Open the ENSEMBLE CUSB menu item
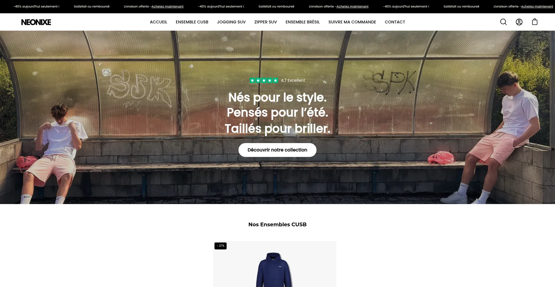This screenshot has height=287, width=555. tap(192, 22)
